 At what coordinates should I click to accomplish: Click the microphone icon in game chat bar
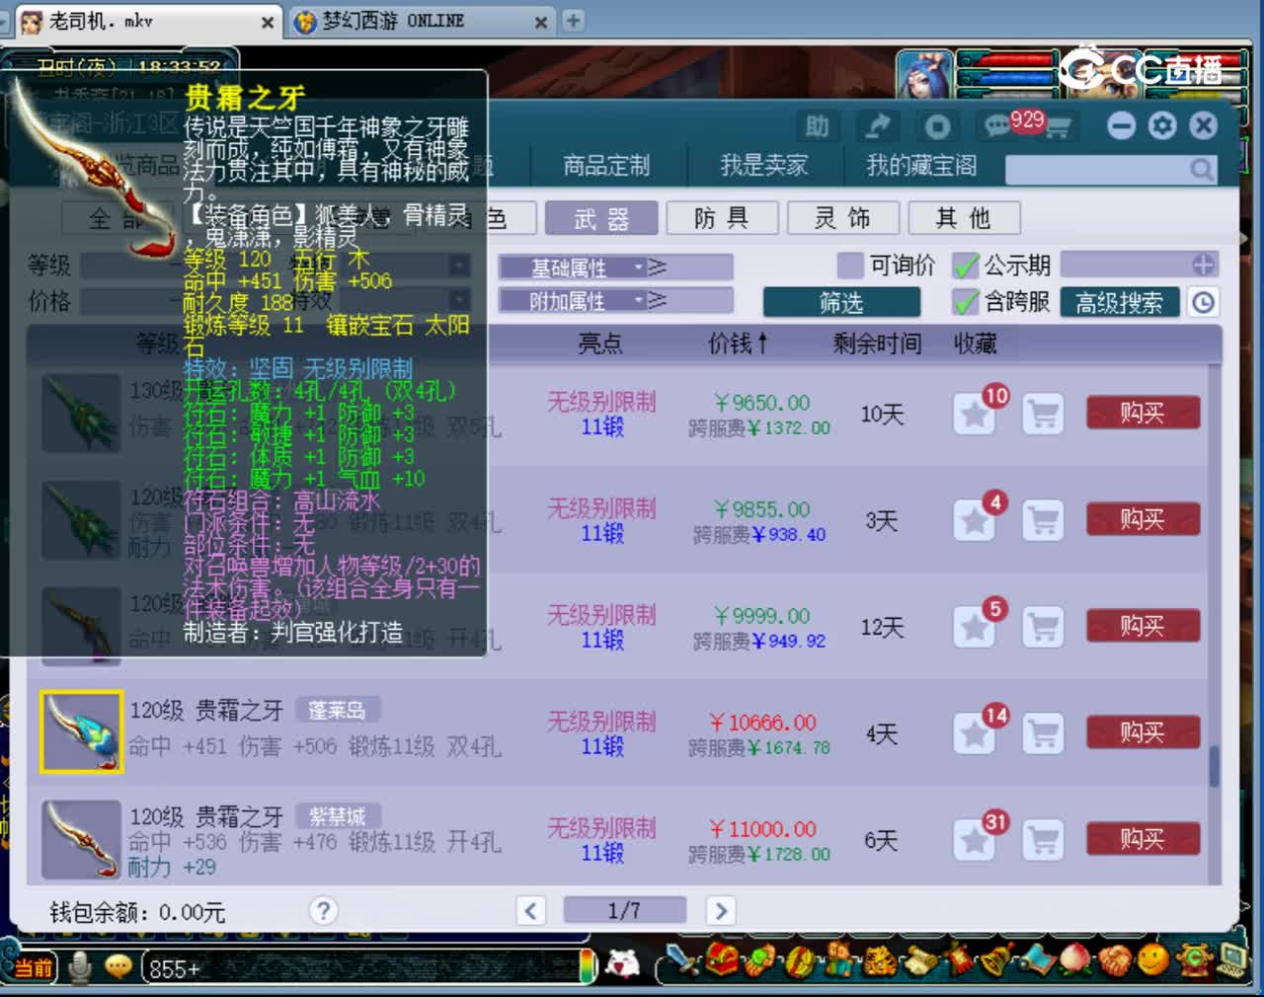(x=80, y=967)
